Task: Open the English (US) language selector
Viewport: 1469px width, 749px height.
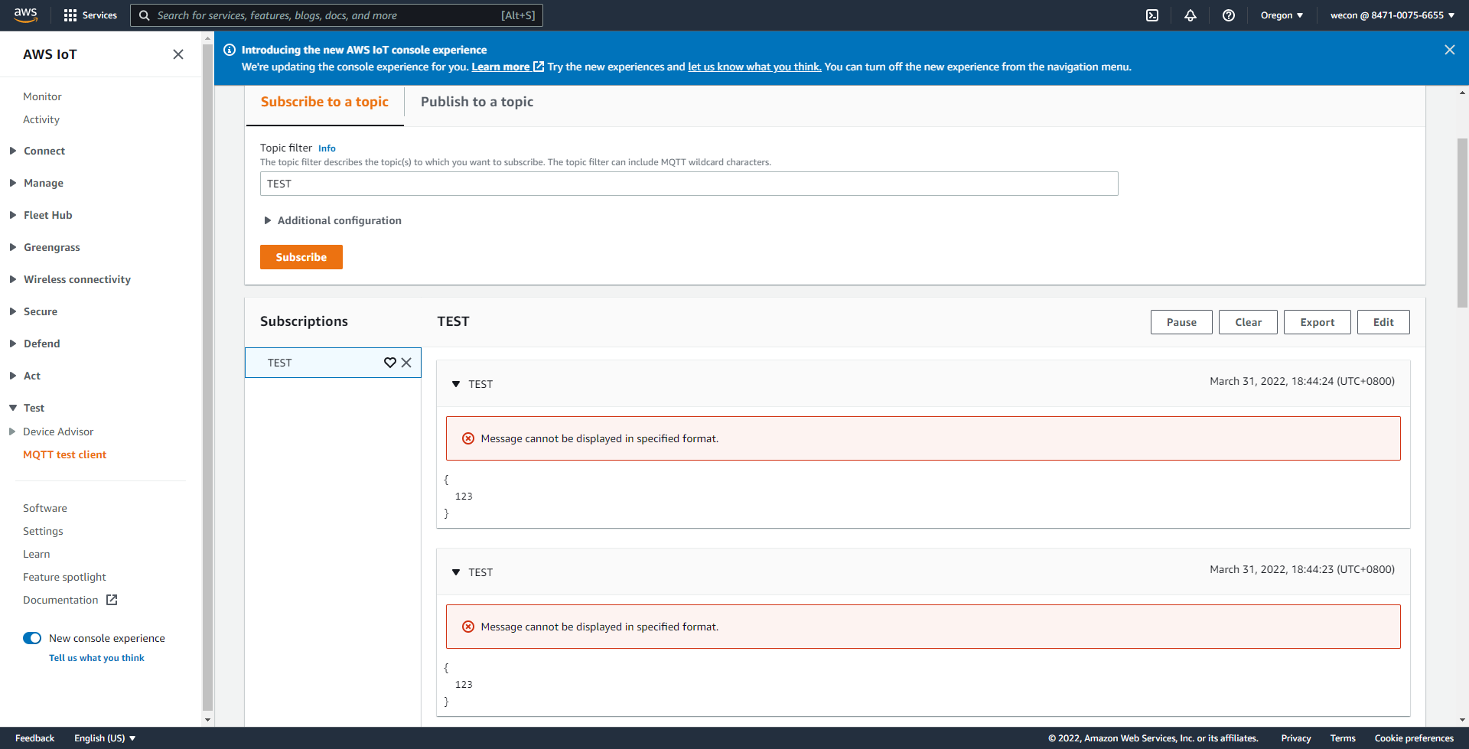Action: [105, 738]
